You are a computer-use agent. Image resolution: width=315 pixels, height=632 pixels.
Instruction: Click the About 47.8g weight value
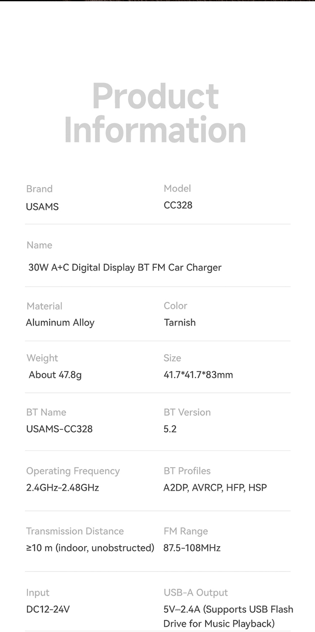[x=55, y=375]
